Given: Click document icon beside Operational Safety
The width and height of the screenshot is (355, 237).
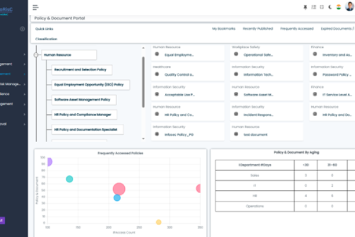Looking at the screenshot, I should pos(236,54).
